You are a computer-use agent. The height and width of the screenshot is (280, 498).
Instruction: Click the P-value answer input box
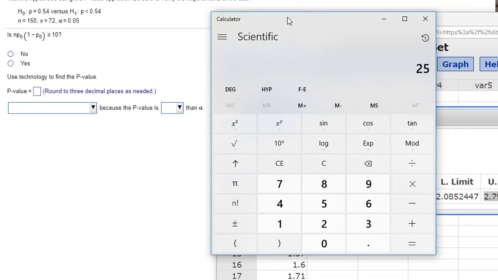(37, 91)
